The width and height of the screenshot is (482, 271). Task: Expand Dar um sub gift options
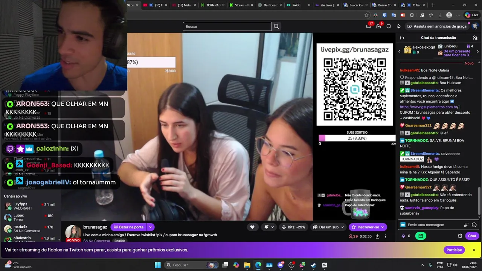pyautogui.click(x=343, y=227)
